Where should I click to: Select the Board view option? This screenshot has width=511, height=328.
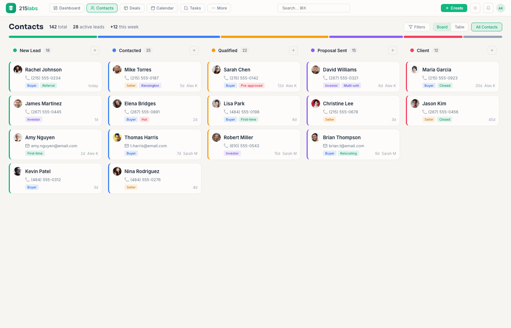click(x=442, y=27)
